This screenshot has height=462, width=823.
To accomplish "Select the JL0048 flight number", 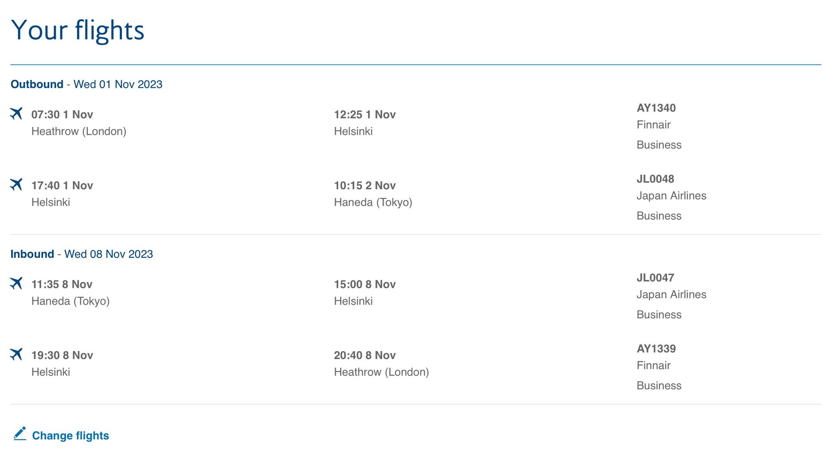I will coord(656,179).
